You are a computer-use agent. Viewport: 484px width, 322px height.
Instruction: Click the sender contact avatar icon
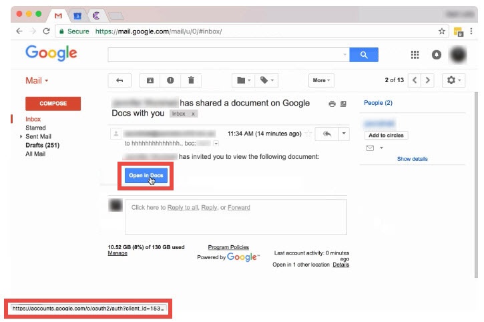[x=115, y=134]
